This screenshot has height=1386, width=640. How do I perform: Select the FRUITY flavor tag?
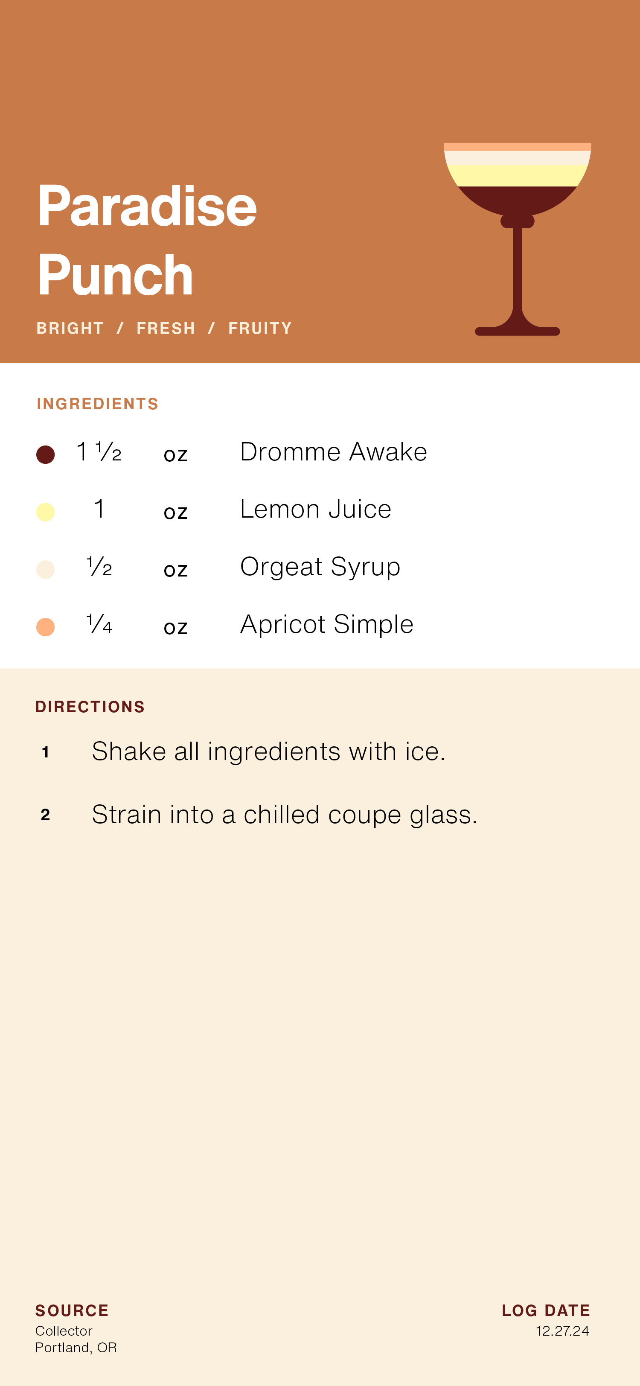point(260,328)
